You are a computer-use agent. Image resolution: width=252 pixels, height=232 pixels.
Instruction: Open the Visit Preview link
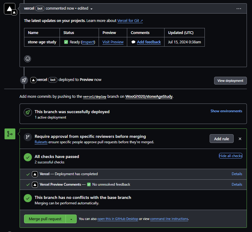point(113,42)
